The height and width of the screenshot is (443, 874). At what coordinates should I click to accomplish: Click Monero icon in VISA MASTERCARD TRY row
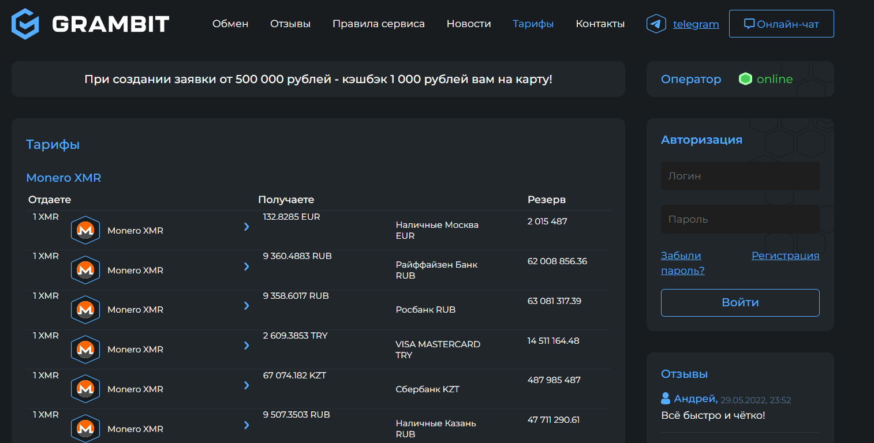pyautogui.click(x=85, y=350)
